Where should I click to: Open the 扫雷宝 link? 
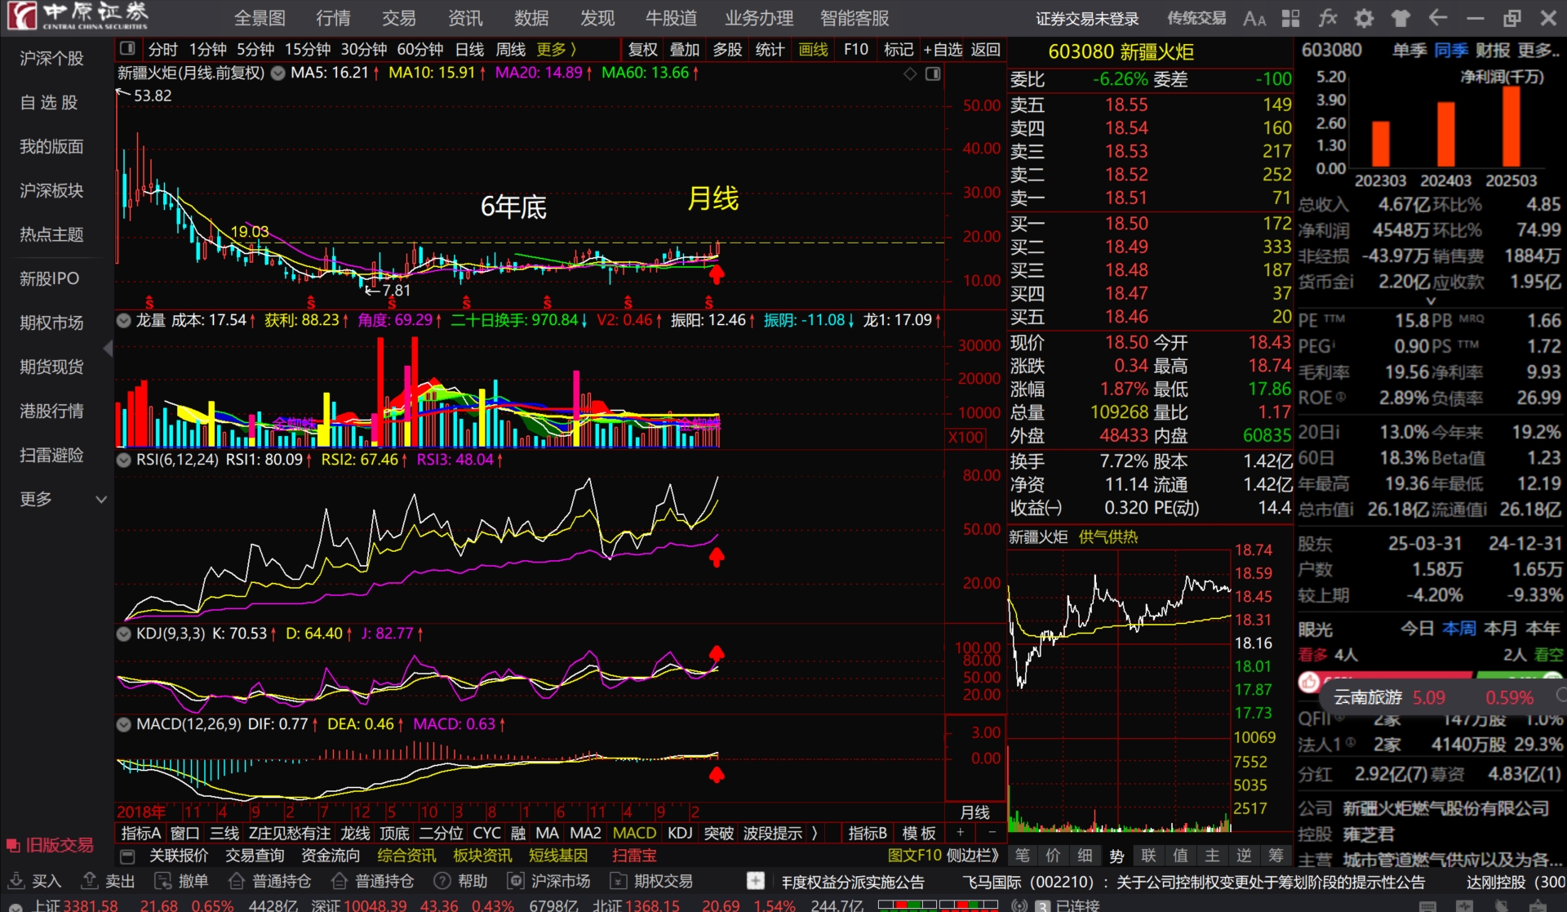click(634, 856)
